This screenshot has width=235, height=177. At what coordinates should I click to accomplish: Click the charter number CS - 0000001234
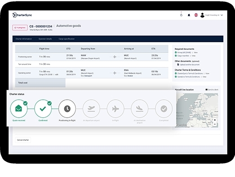pos(41,27)
